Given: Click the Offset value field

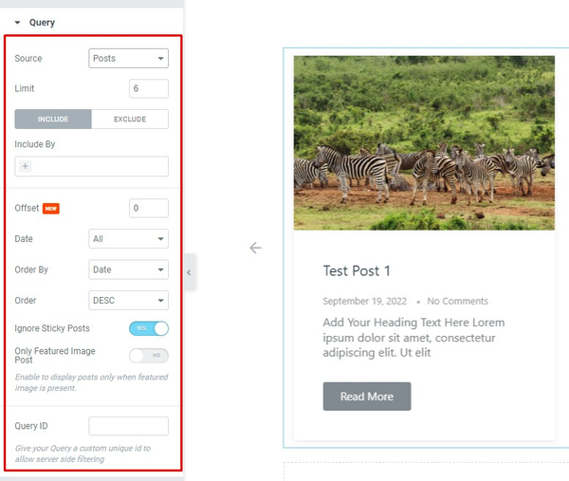Looking at the screenshot, I should pyautogui.click(x=149, y=208).
